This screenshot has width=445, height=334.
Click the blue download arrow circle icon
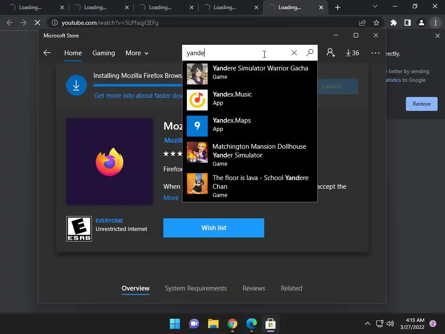[x=76, y=85]
